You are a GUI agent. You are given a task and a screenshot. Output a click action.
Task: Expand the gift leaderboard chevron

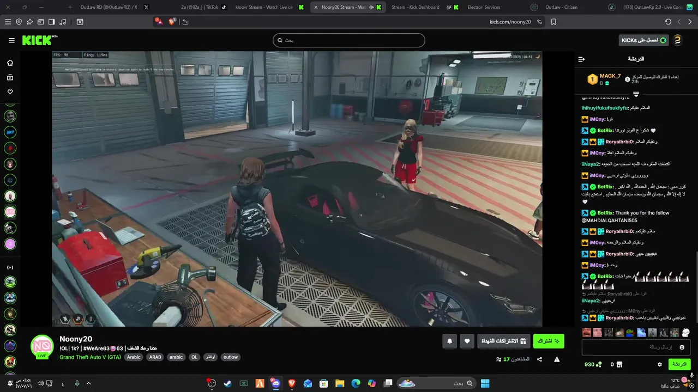coord(636,94)
